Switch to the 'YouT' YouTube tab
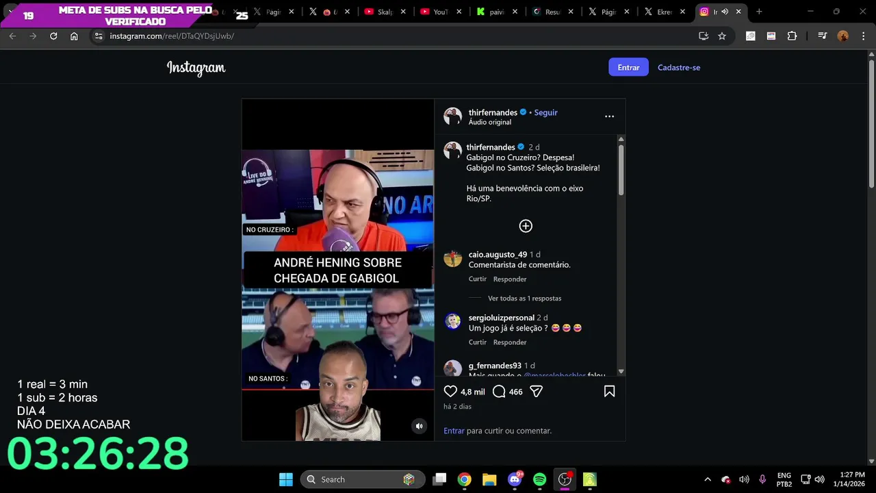This screenshot has width=876, height=493. (441, 12)
